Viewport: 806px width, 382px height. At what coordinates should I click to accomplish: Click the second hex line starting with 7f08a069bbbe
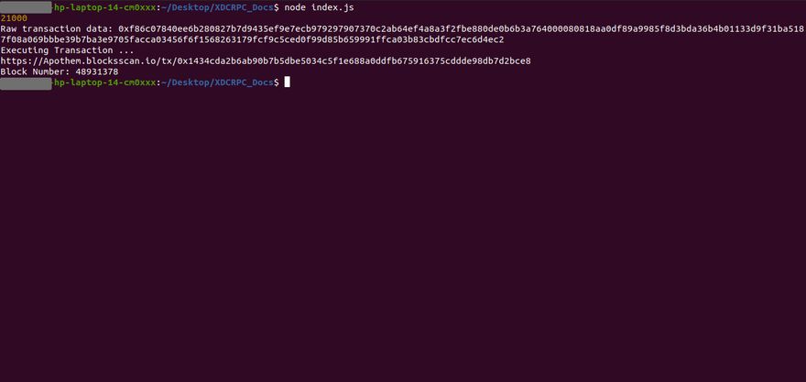253,39
